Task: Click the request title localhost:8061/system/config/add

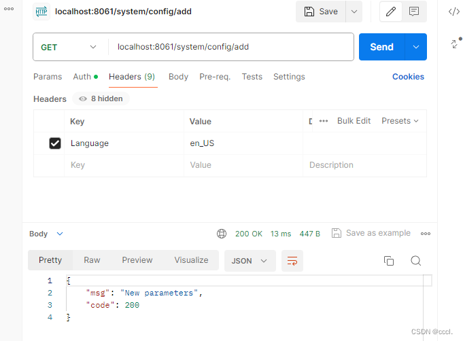Action: (123, 12)
